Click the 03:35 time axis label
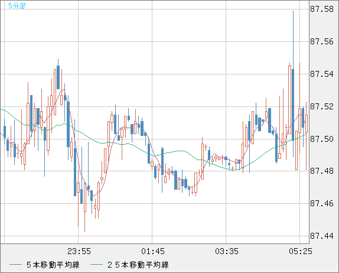The image size is (339, 273). tap(227, 251)
